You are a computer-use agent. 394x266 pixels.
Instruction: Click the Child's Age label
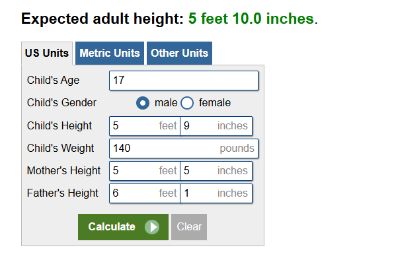[x=53, y=81]
